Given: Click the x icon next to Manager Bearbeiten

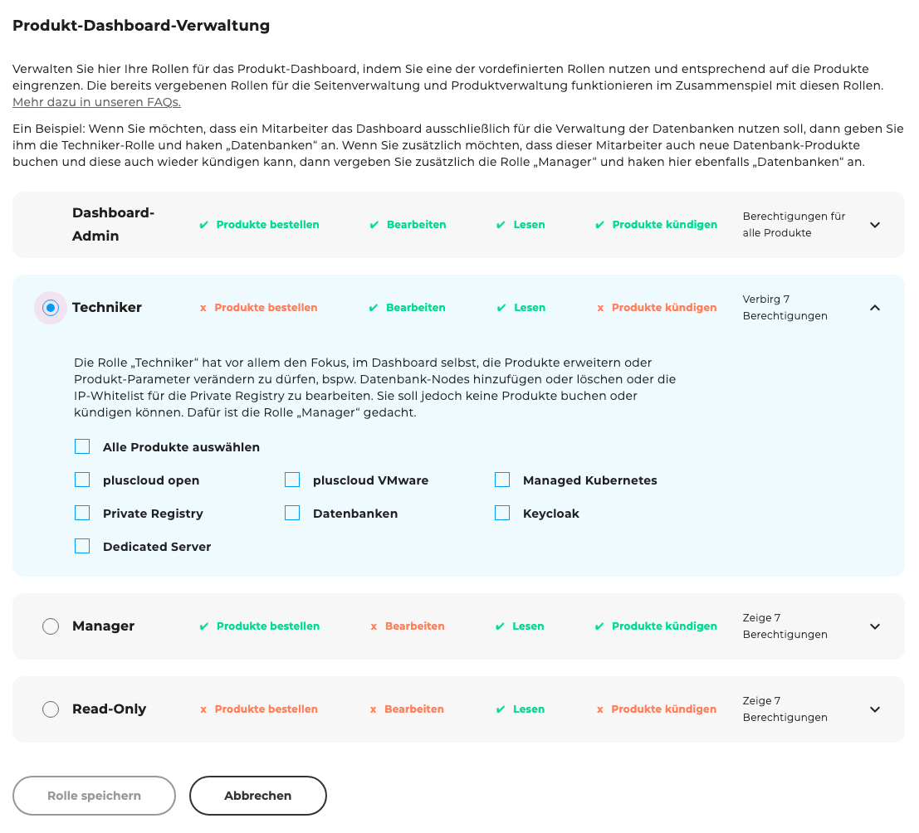Looking at the screenshot, I should point(372,626).
